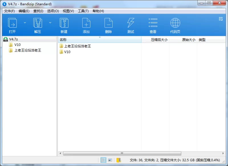Open the 文件(F) menu
This screenshot has height=166, width=228.
(9, 11)
